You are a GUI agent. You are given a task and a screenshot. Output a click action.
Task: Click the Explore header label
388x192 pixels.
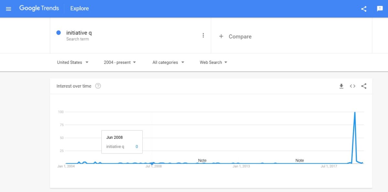80,8
